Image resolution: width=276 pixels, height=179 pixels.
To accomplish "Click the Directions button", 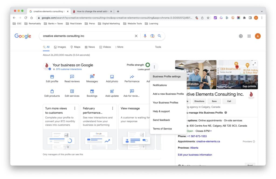I will [x=199, y=101].
